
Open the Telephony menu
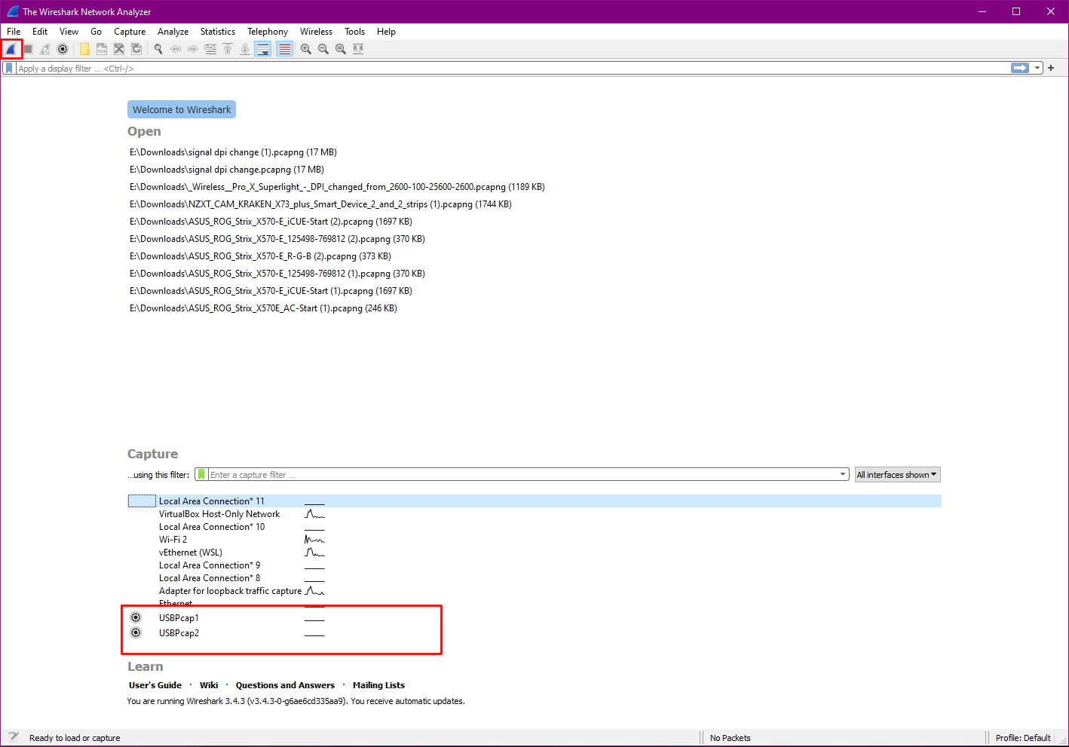(268, 32)
